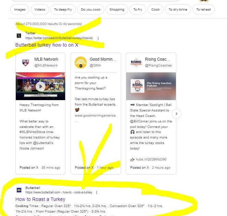Show next tweets with carousel arrow

click(177, 114)
